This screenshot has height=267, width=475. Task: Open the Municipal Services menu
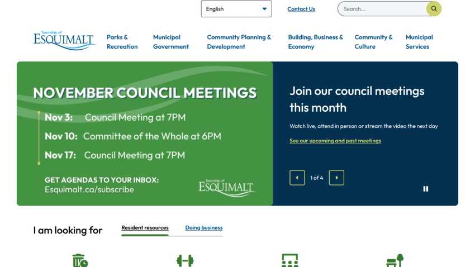point(419,42)
